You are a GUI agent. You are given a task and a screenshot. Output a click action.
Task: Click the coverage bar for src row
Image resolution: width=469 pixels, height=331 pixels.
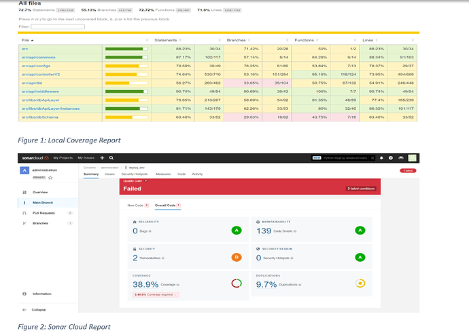pyautogui.click(x=126, y=49)
